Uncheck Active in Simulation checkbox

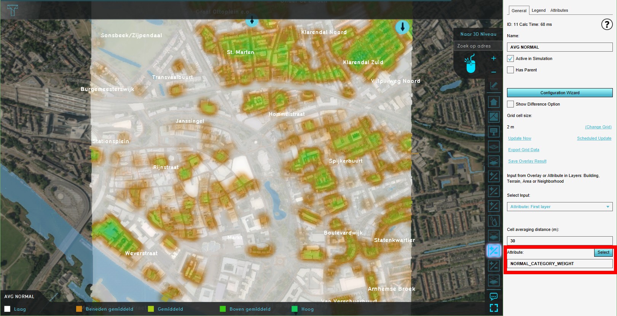(x=510, y=58)
